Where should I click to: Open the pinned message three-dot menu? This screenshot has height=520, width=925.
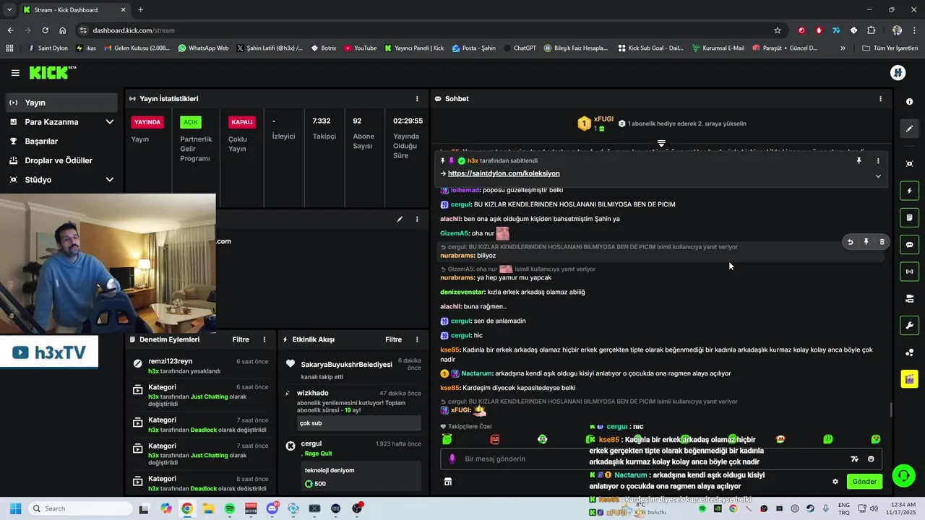tap(878, 161)
